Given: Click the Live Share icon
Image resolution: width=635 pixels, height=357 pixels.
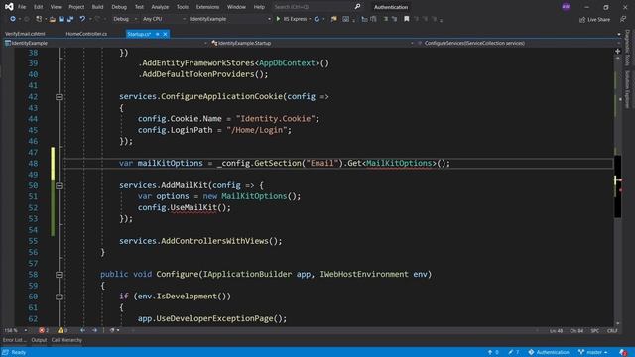Looking at the screenshot, I should [x=582, y=20].
